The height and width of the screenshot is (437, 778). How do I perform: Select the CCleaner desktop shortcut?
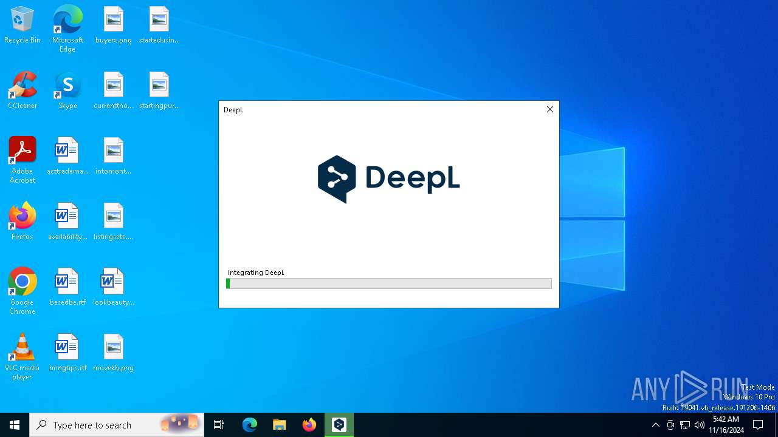(x=22, y=91)
